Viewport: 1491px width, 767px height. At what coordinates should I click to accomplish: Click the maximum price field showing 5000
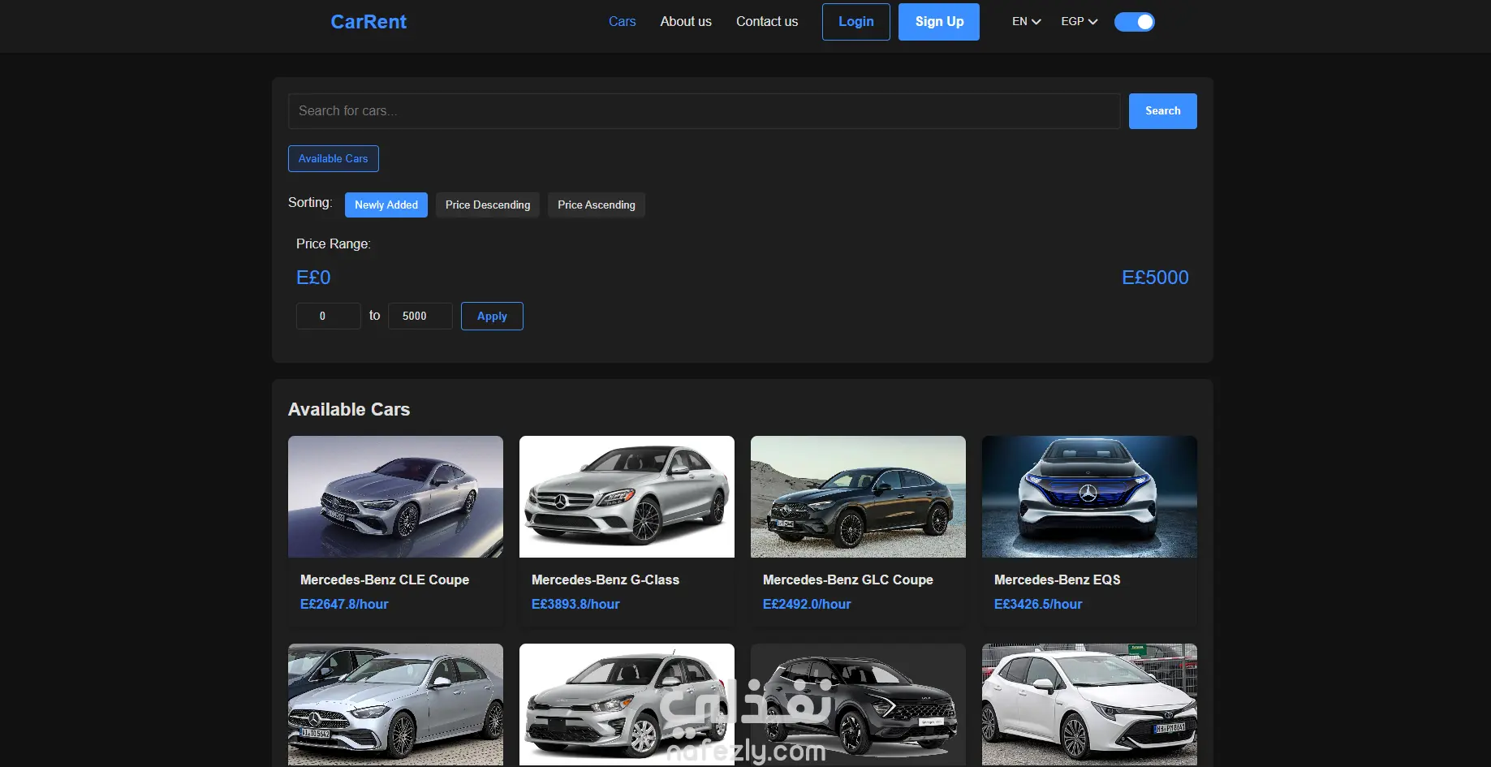(420, 316)
